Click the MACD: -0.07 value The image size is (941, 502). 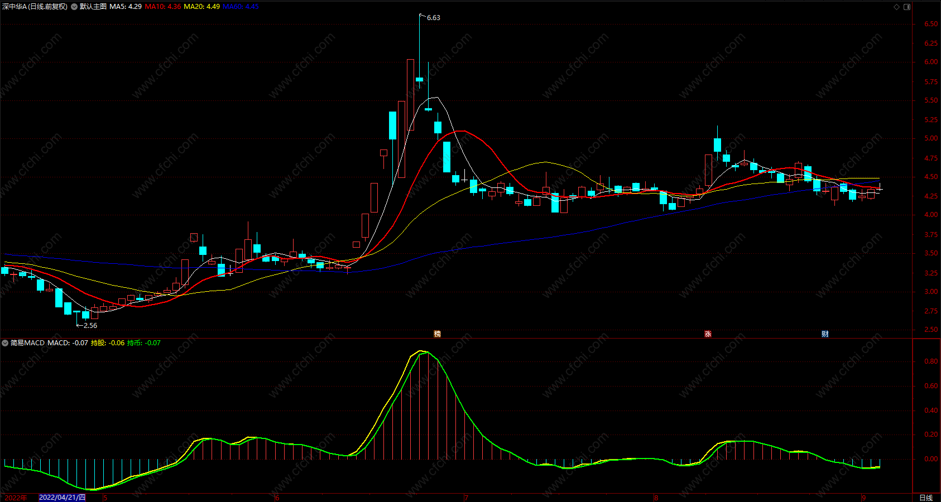coord(68,343)
